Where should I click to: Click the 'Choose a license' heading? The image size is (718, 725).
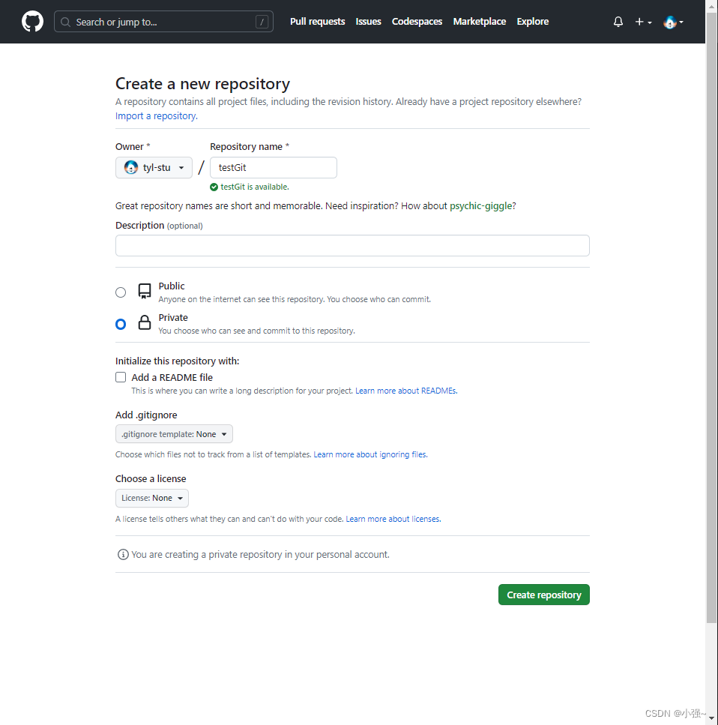tap(151, 479)
